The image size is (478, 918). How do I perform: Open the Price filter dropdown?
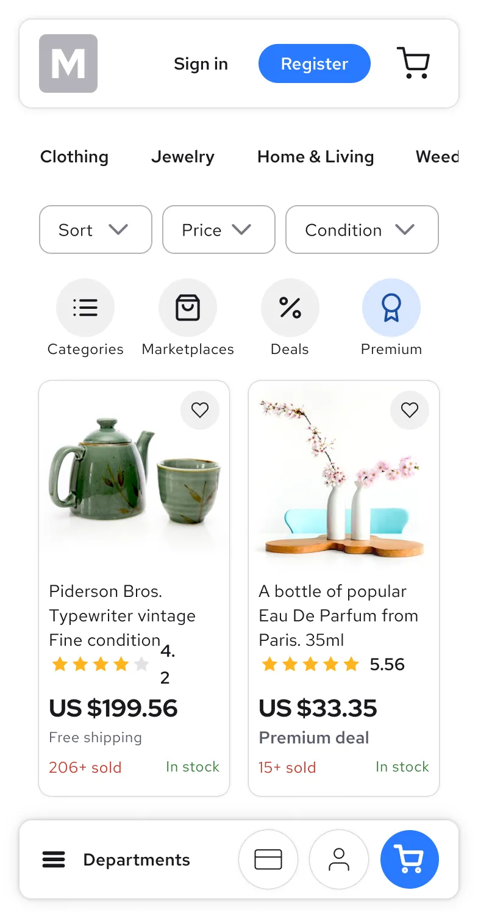[x=218, y=229]
